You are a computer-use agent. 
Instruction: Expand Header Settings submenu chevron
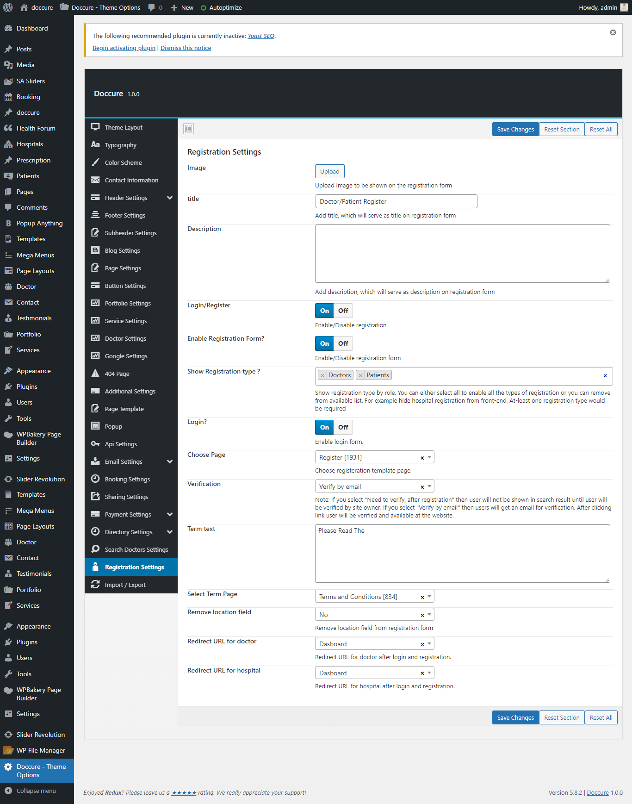tap(170, 198)
